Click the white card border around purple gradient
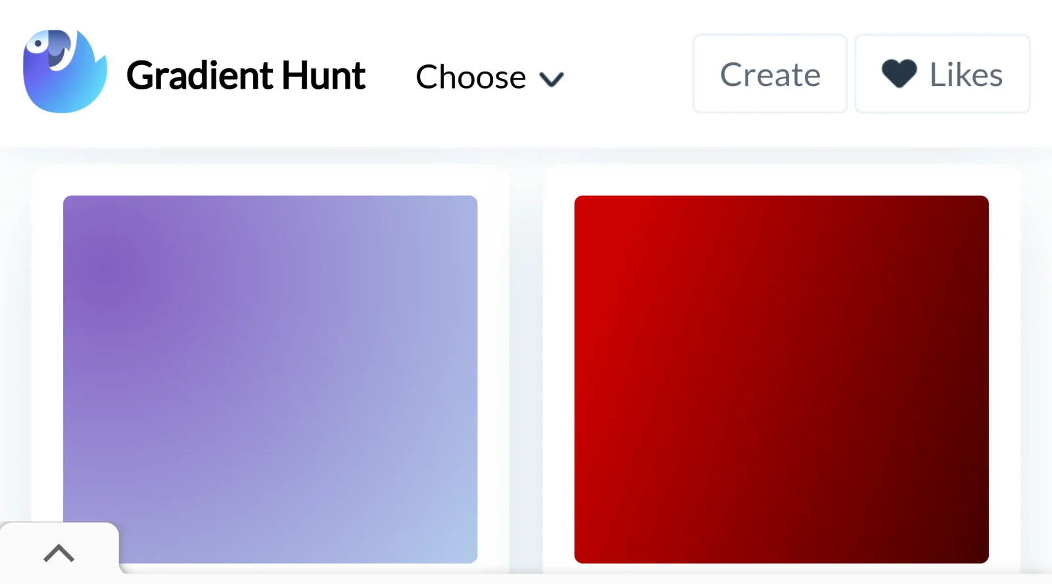1052x584 pixels. coord(493,368)
